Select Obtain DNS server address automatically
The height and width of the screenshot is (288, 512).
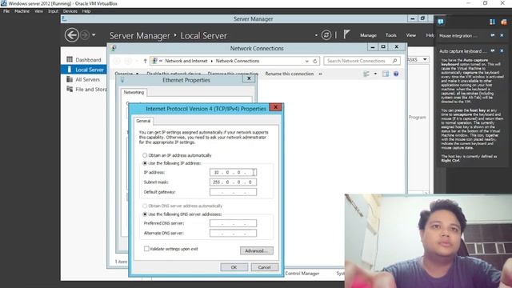pyautogui.click(x=145, y=206)
